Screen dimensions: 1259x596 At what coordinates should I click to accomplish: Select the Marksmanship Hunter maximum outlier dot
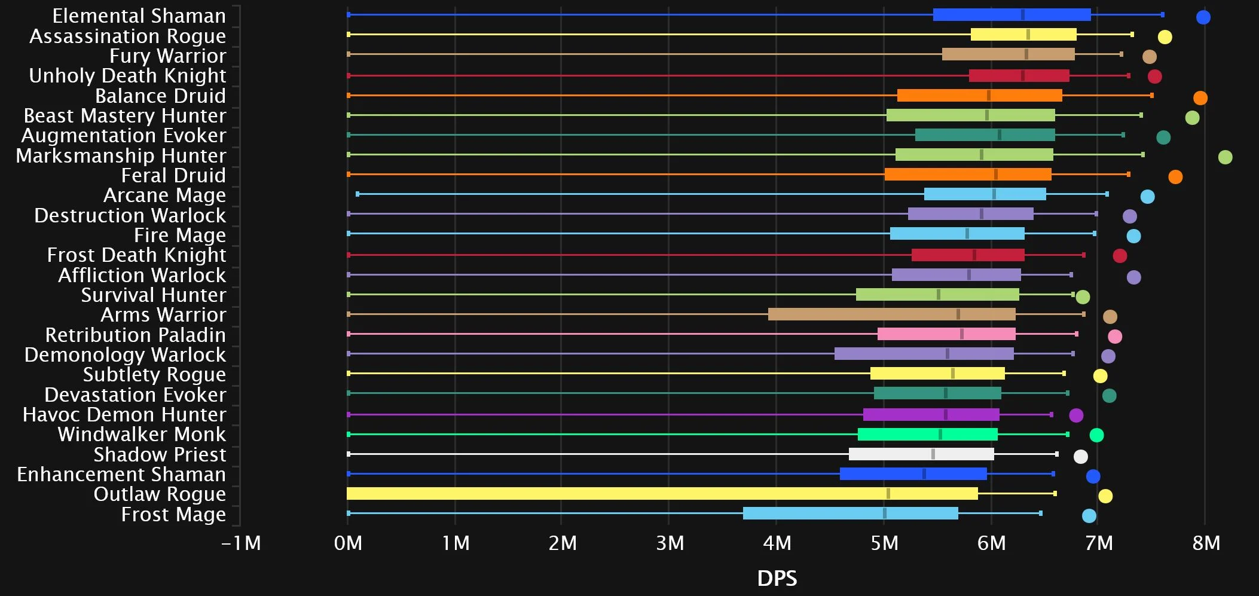pyautogui.click(x=1225, y=157)
